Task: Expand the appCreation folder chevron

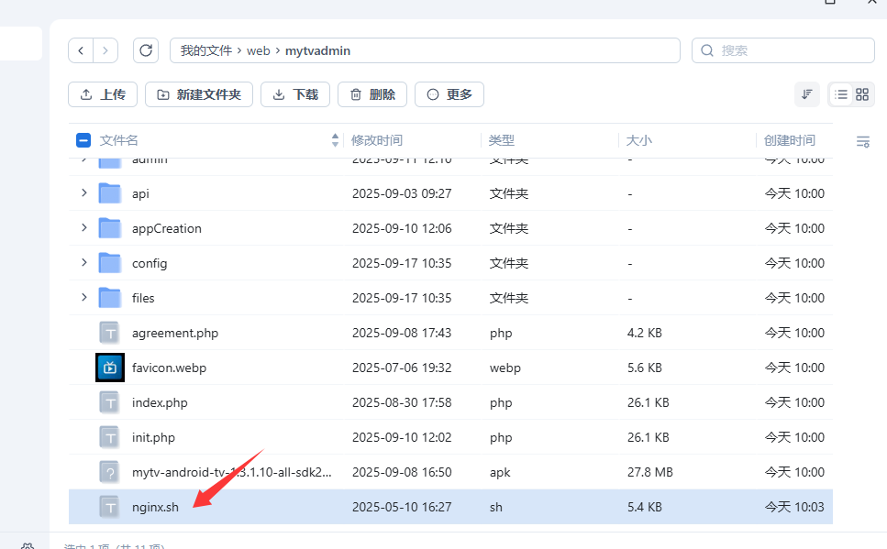Action: pyautogui.click(x=83, y=228)
